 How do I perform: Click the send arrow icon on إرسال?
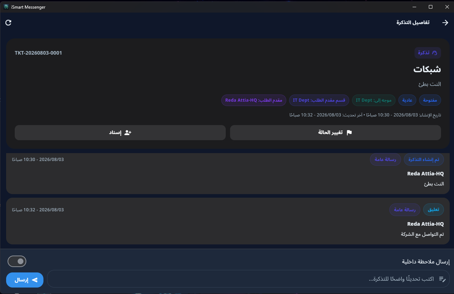pos(35,280)
